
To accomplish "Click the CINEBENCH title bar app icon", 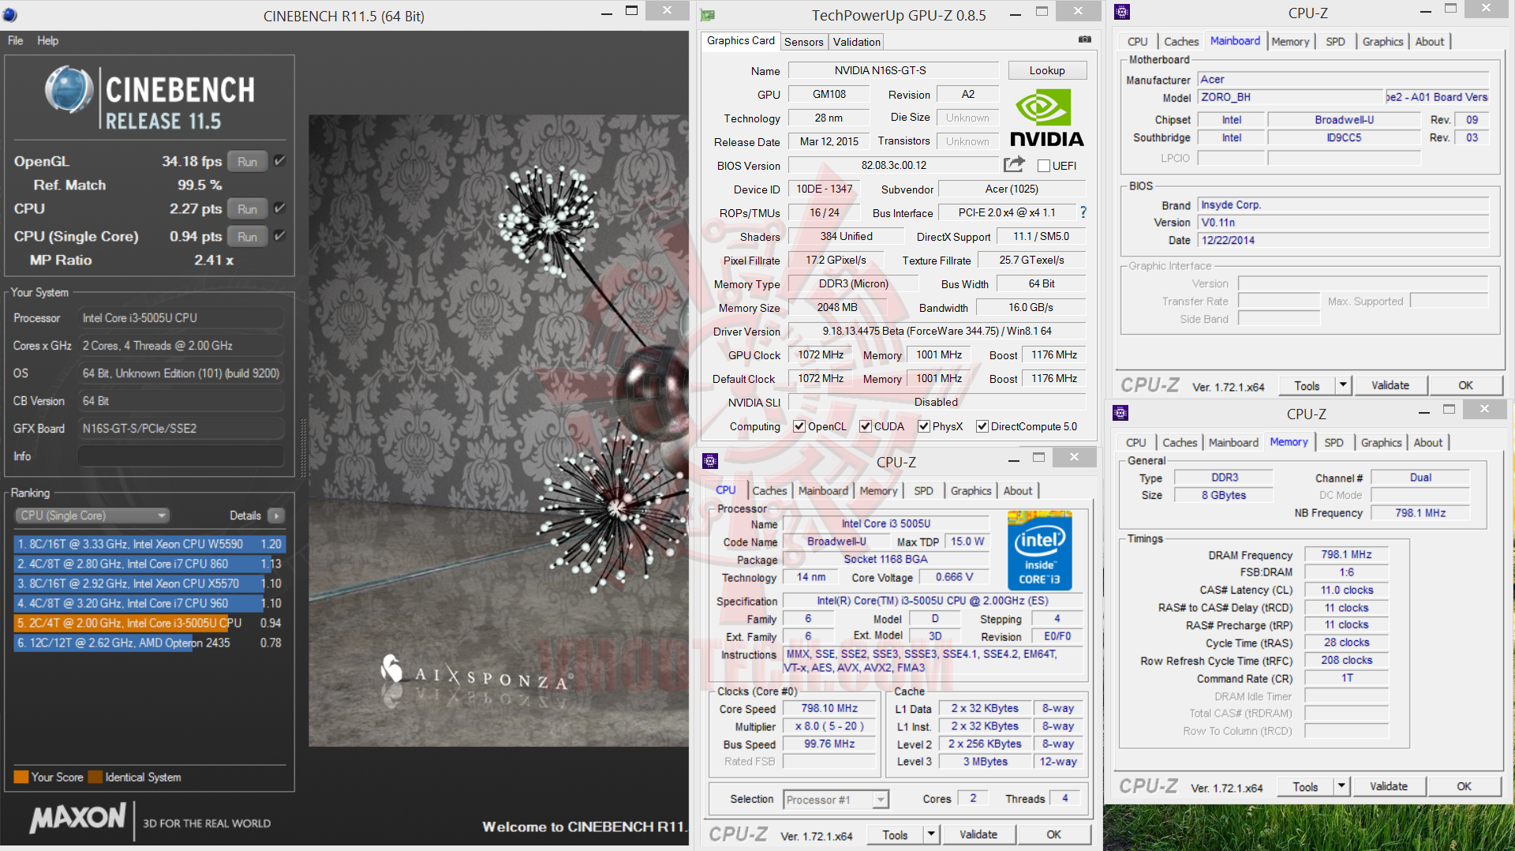I will click(x=10, y=15).
